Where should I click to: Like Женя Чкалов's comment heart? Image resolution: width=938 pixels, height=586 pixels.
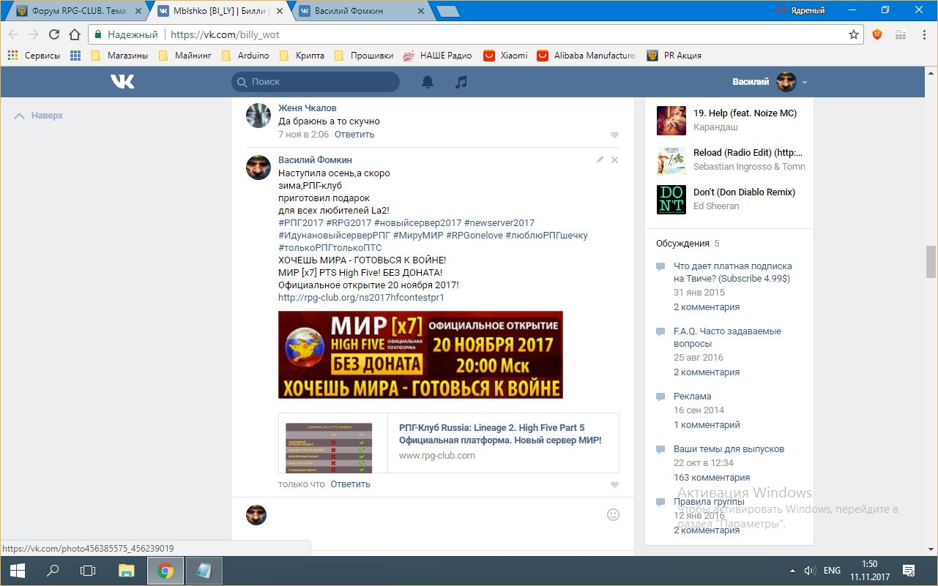coord(614,135)
